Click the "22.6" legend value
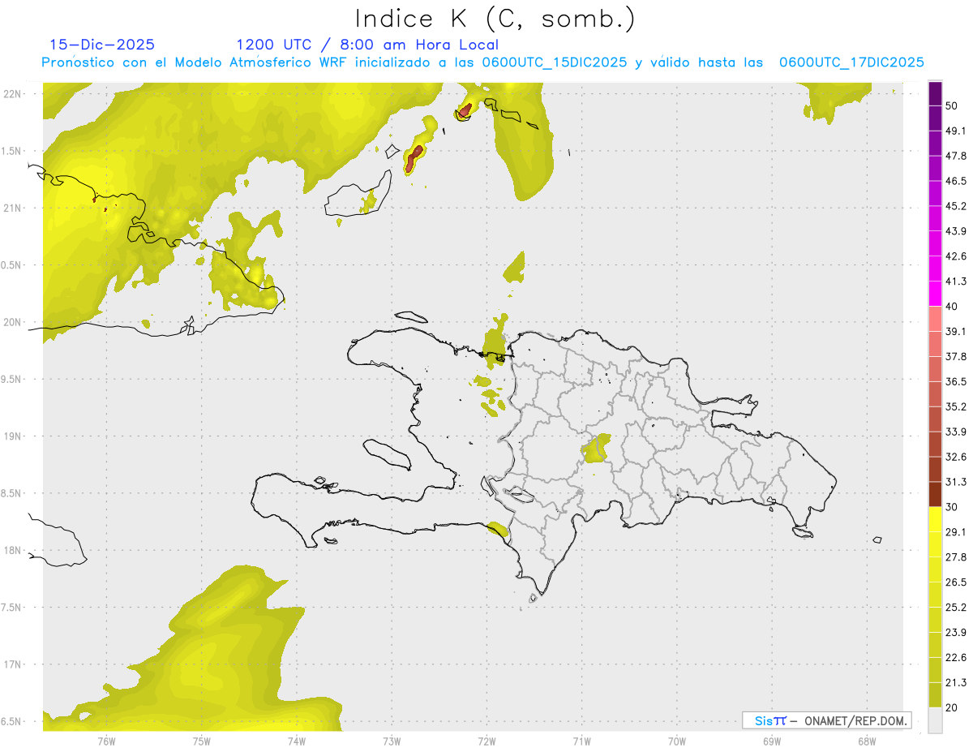973x752 pixels. point(956,657)
